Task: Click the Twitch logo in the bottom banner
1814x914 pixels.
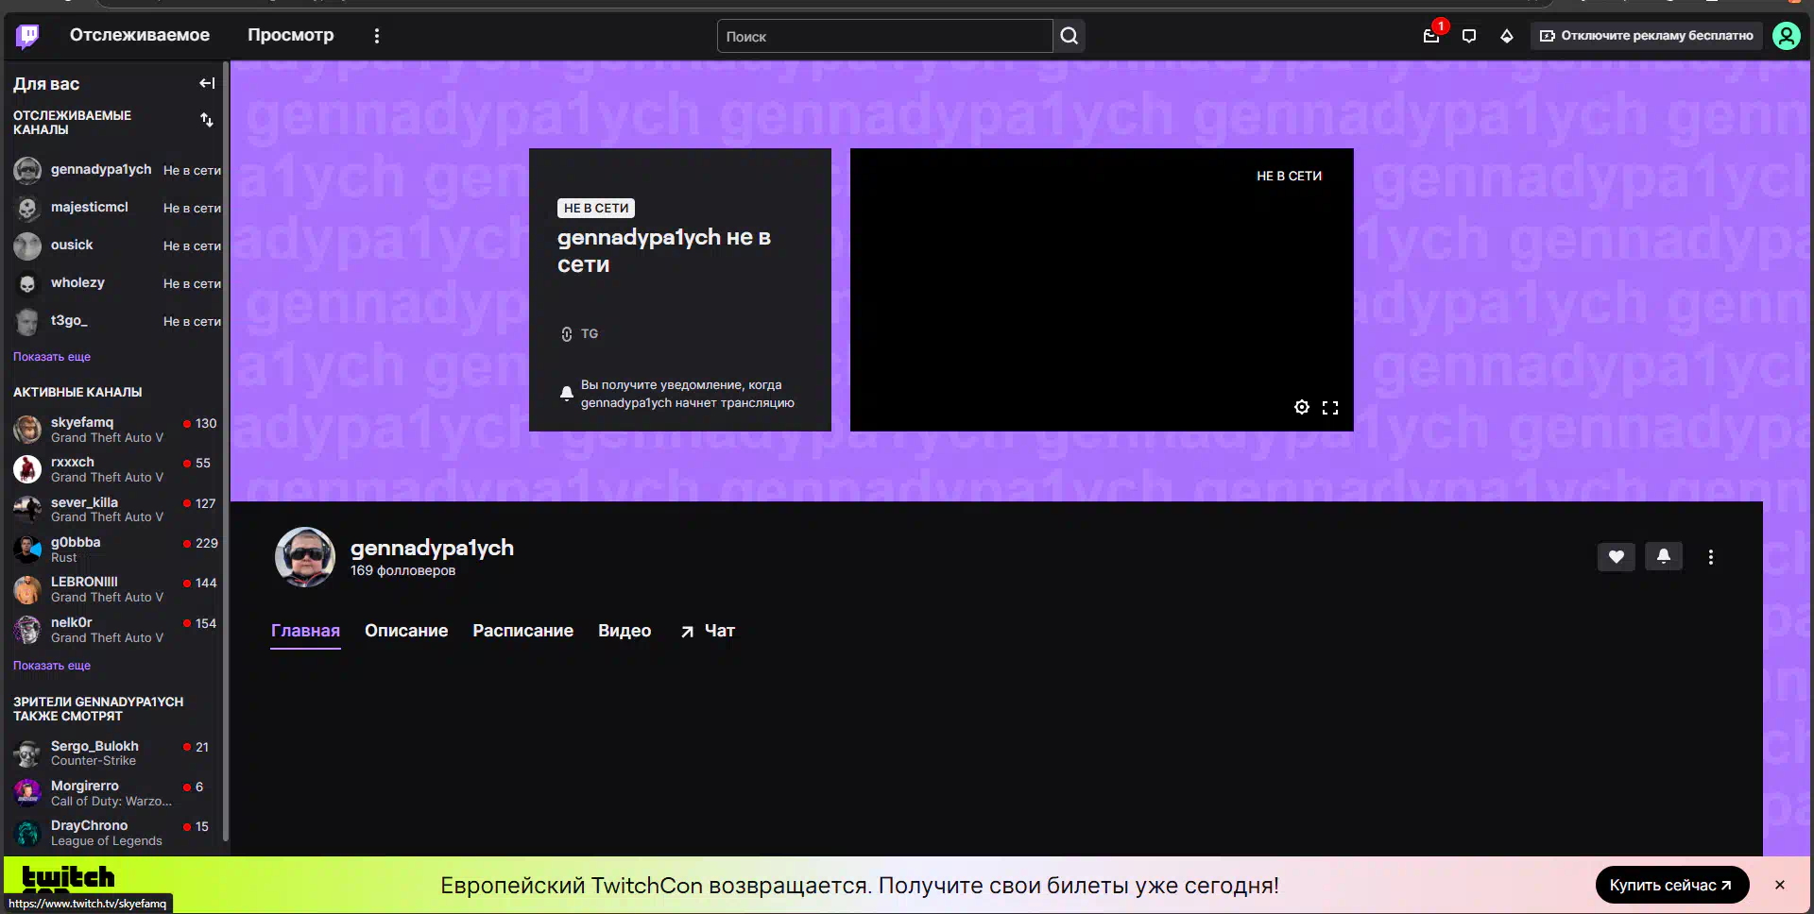Action: (x=68, y=878)
